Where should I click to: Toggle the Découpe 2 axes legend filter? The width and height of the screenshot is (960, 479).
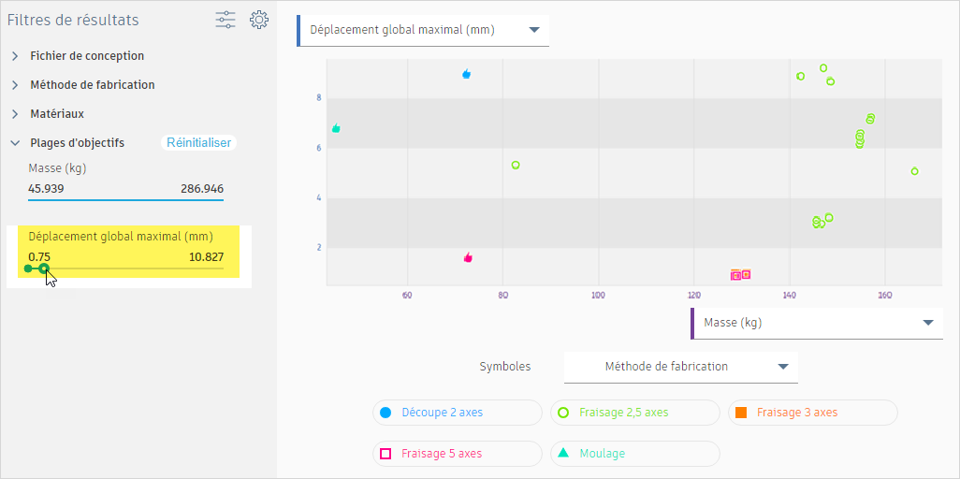458,413
